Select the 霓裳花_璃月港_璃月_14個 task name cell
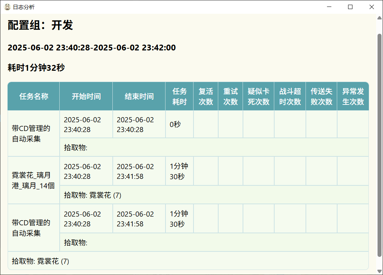 tap(33, 180)
